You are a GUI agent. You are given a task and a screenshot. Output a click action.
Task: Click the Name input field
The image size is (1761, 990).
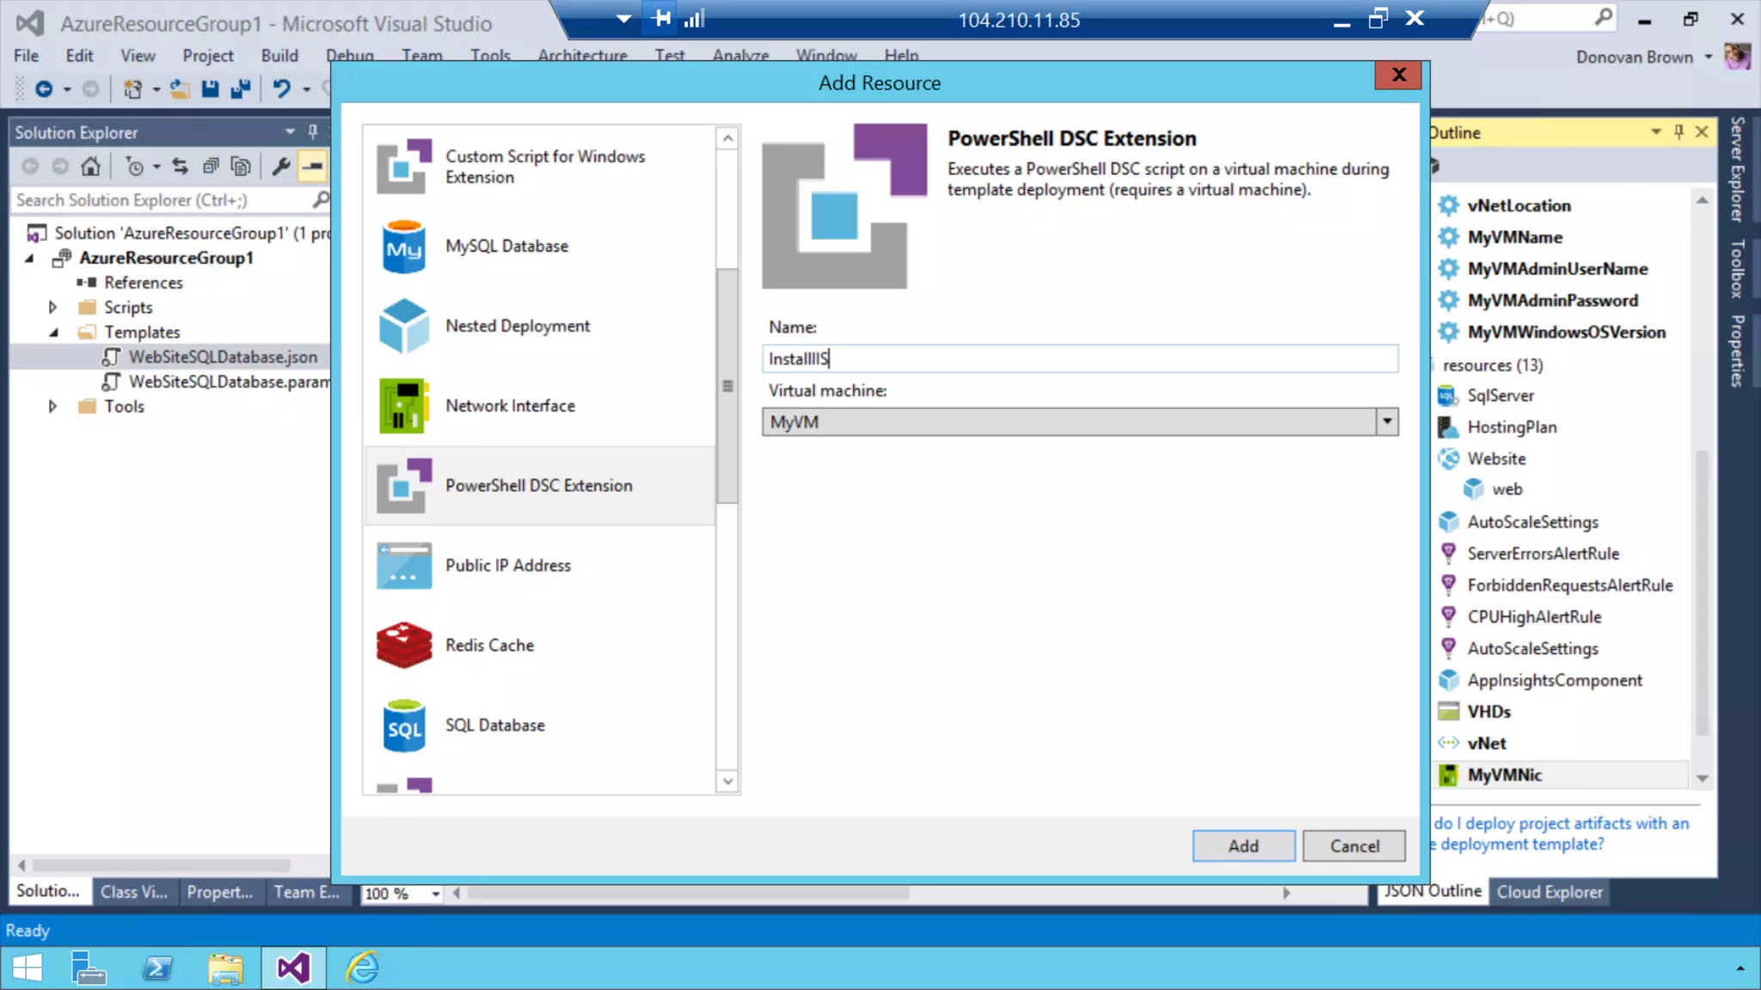coord(1079,358)
